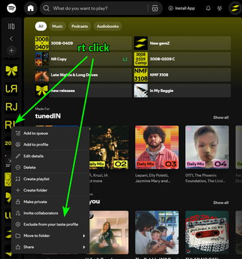Click the Your Library icon
Viewport: 242px width, 259px height.
coord(11,26)
